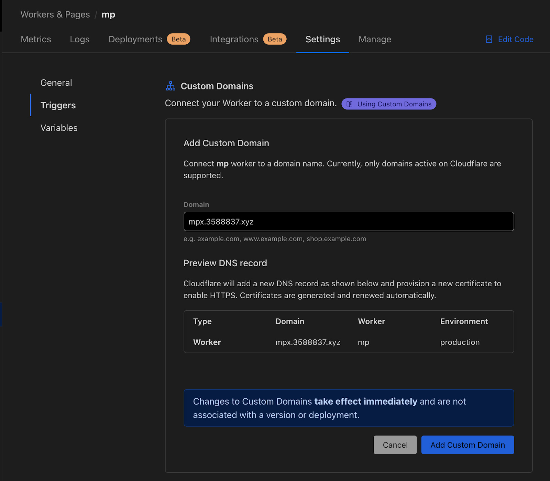Open the Manage tab
Image resolution: width=550 pixels, height=481 pixels.
375,39
